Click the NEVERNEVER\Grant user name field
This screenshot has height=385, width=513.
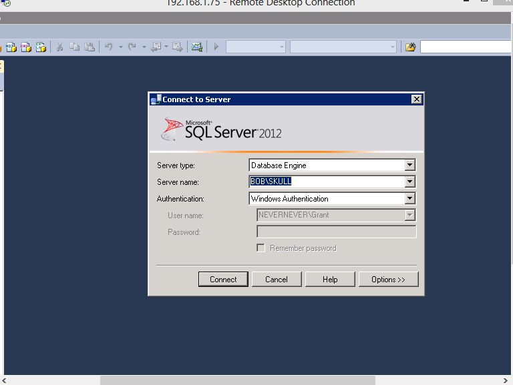pyautogui.click(x=337, y=215)
